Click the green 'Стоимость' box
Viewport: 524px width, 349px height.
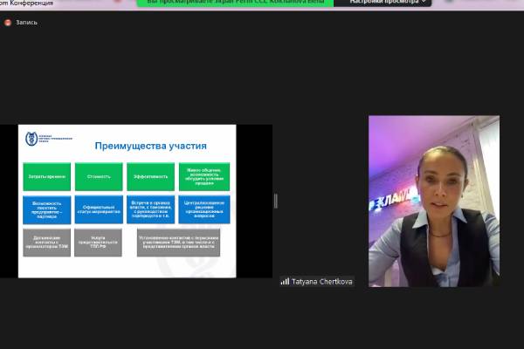99,176
